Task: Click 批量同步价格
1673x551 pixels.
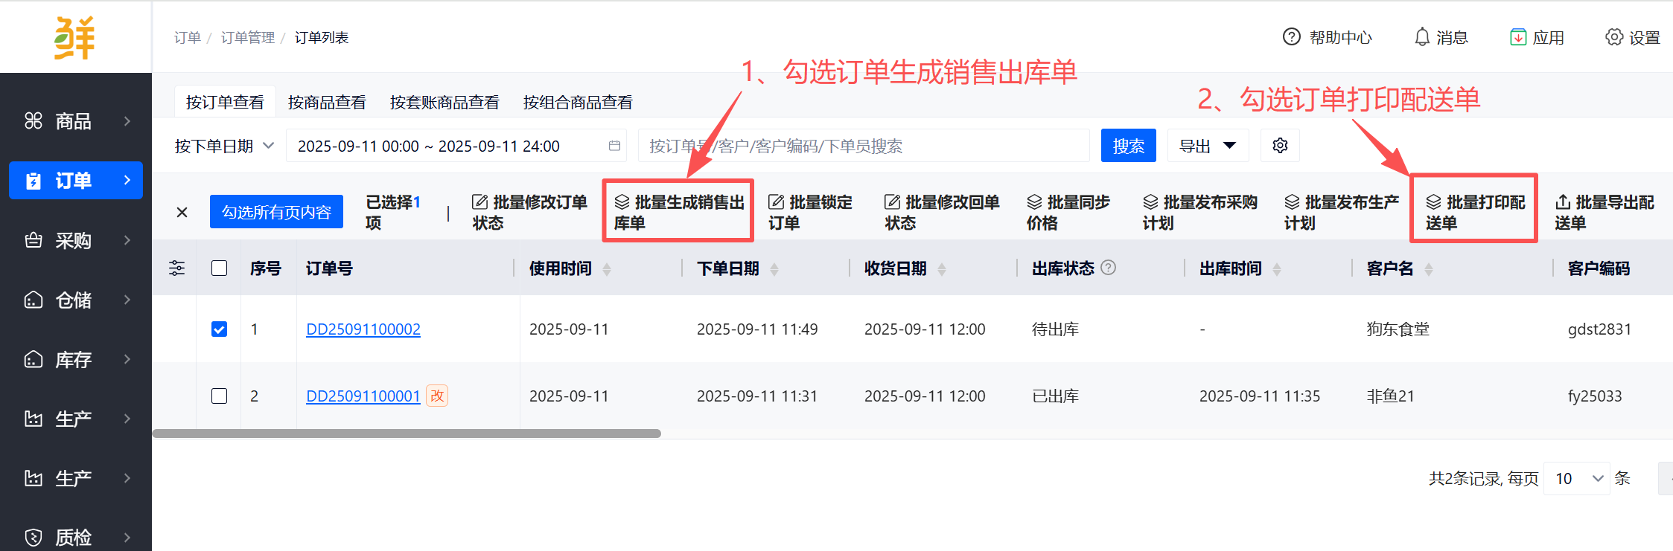Action: (1068, 212)
